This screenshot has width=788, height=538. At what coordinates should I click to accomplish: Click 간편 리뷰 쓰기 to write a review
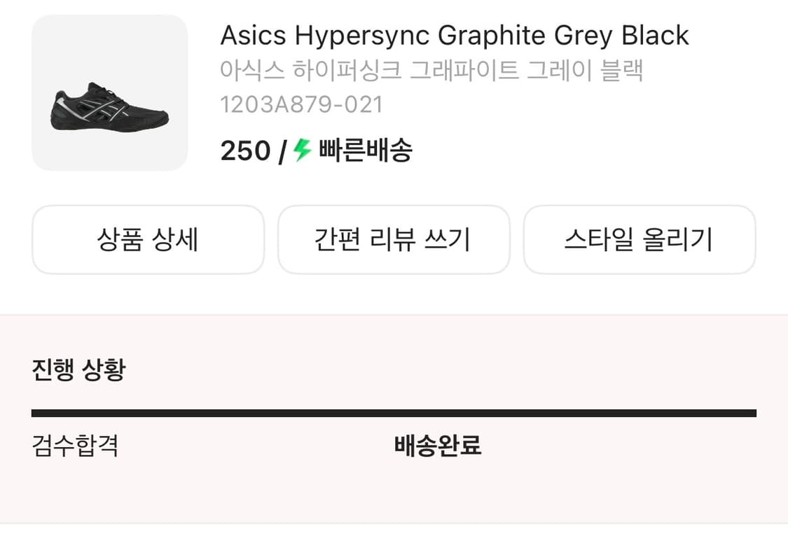pyautogui.click(x=394, y=239)
